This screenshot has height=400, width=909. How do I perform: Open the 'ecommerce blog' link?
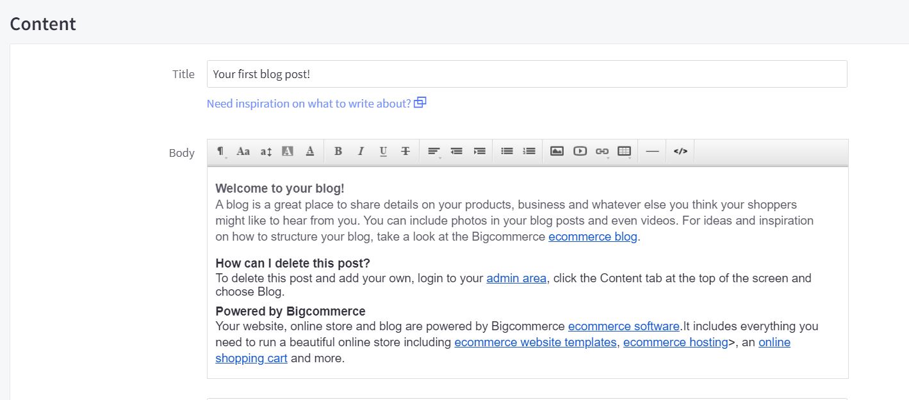click(x=593, y=237)
